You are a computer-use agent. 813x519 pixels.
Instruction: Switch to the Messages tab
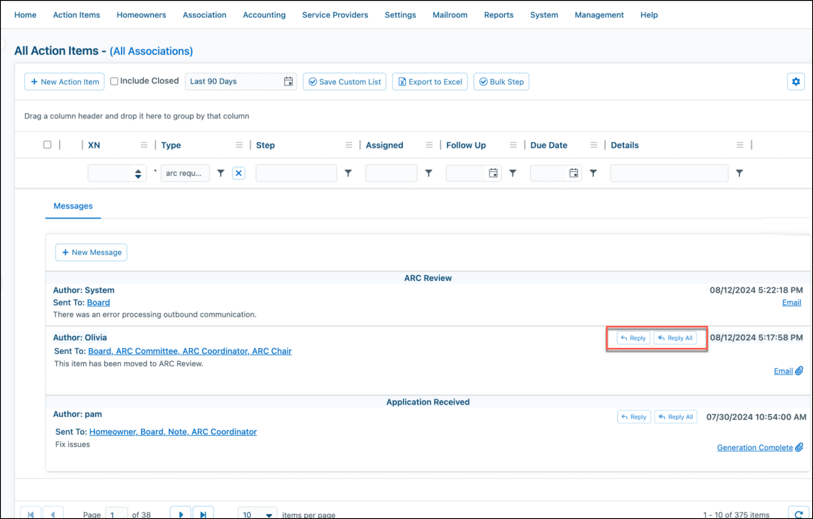(x=73, y=206)
